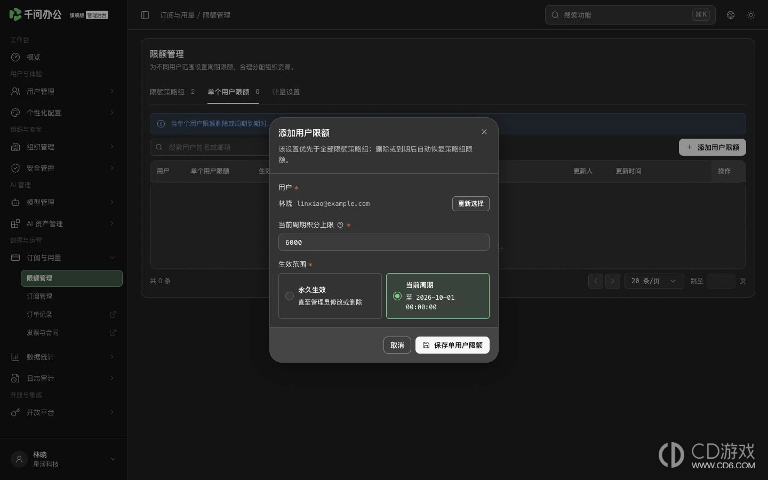Click the 当前周期积分上限 input field

pyautogui.click(x=384, y=242)
